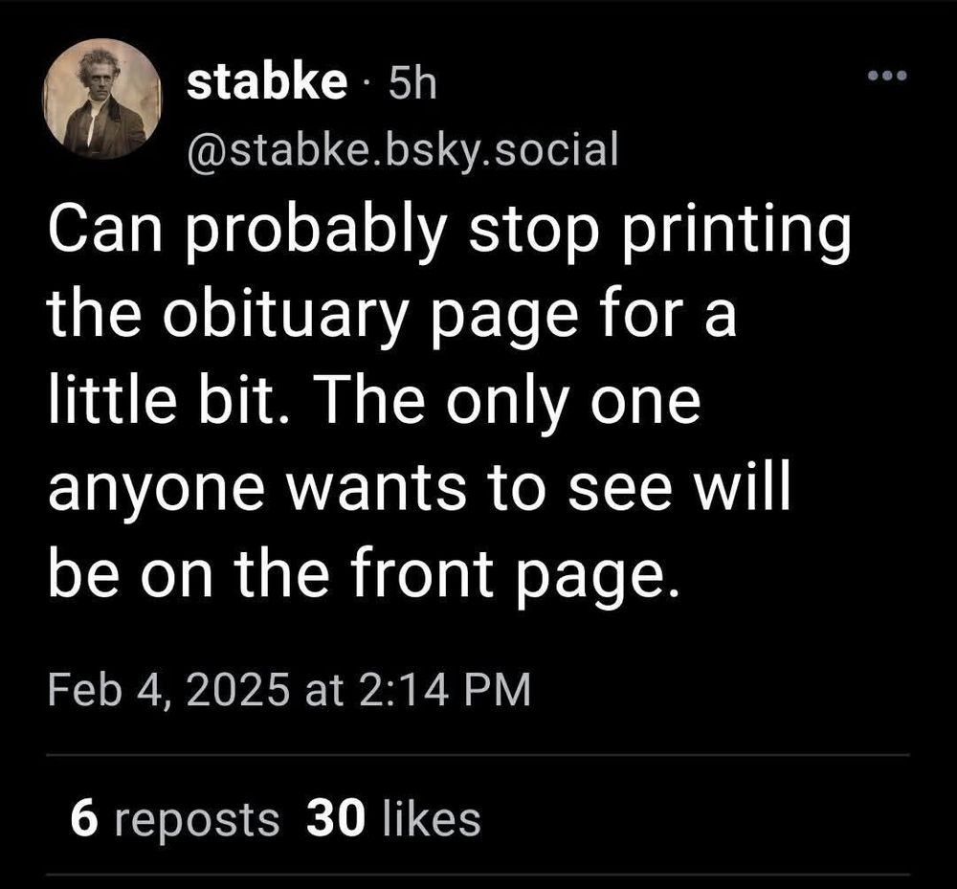The height and width of the screenshot is (889, 957).
Task: Select the post body text
Action: click(431, 397)
